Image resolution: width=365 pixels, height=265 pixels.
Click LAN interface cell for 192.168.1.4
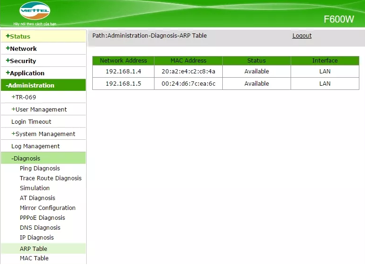tap(324, 72)
